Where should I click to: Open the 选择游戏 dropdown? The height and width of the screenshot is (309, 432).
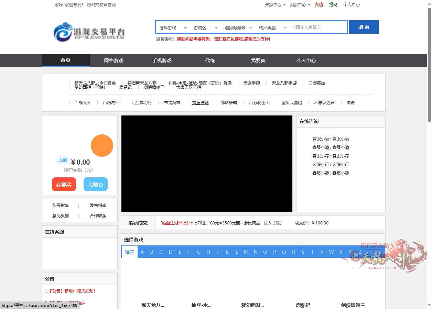click(173, 27)
